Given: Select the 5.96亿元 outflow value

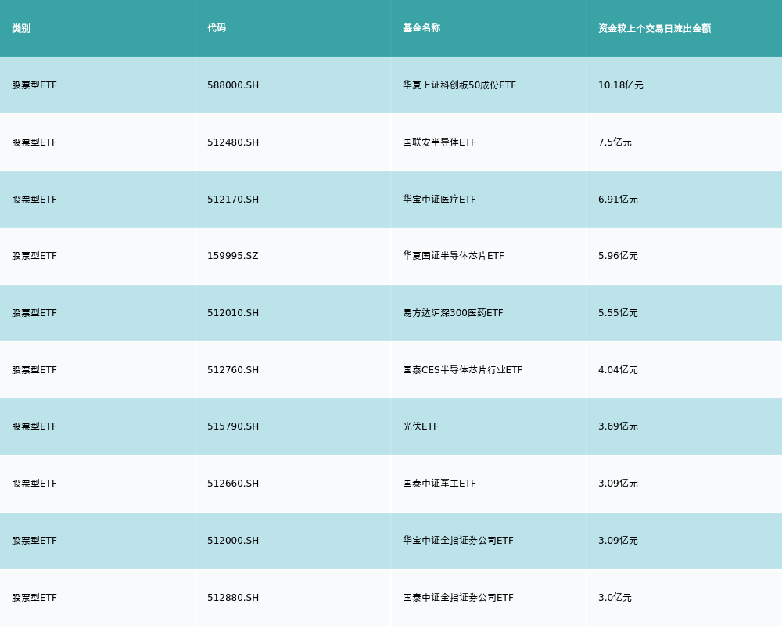Looking at the screenshot, I should 618,256.
